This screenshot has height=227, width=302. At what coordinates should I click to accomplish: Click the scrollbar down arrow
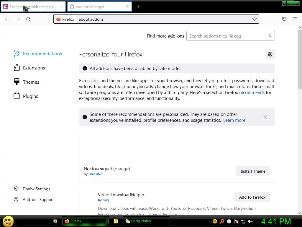[x=300, y=213]
